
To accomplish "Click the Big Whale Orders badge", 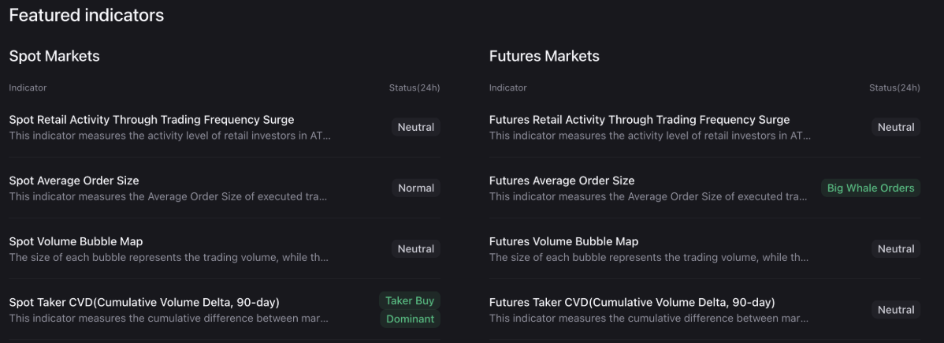I will (x=871, y=188).
